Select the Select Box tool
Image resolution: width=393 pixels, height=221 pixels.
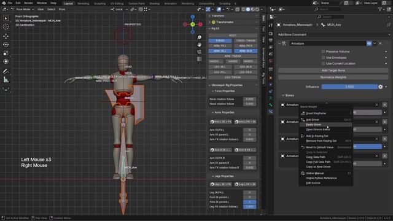coord(6,18)
